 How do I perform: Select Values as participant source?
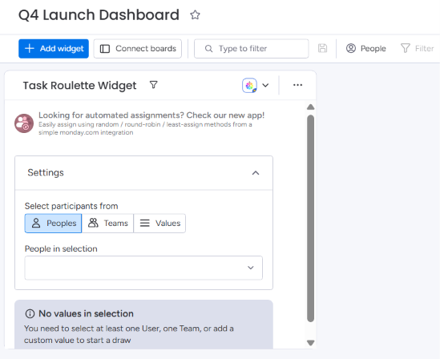coord(159,224)
